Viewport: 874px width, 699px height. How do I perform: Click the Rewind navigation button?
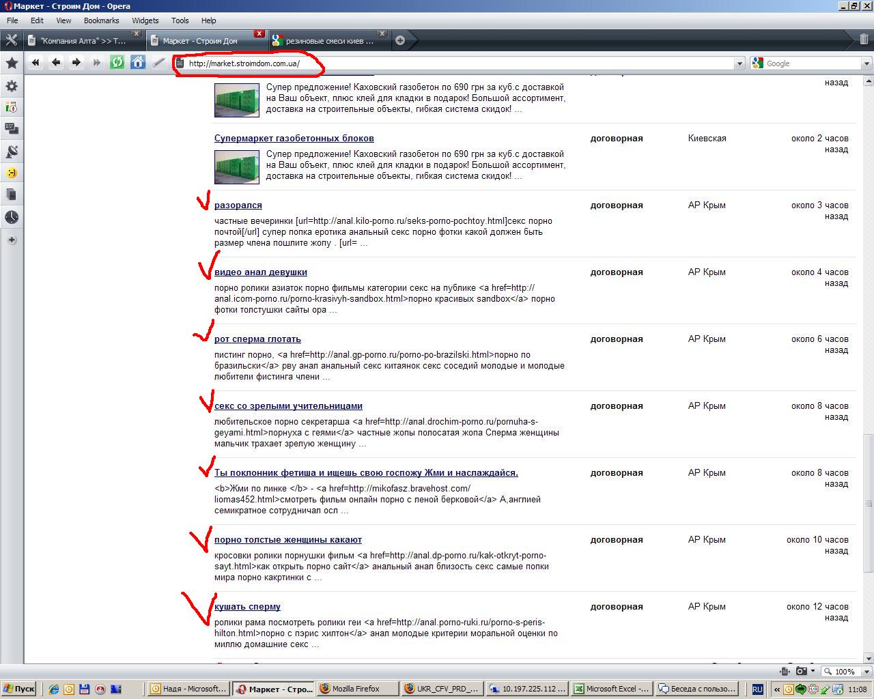(36, 63)
